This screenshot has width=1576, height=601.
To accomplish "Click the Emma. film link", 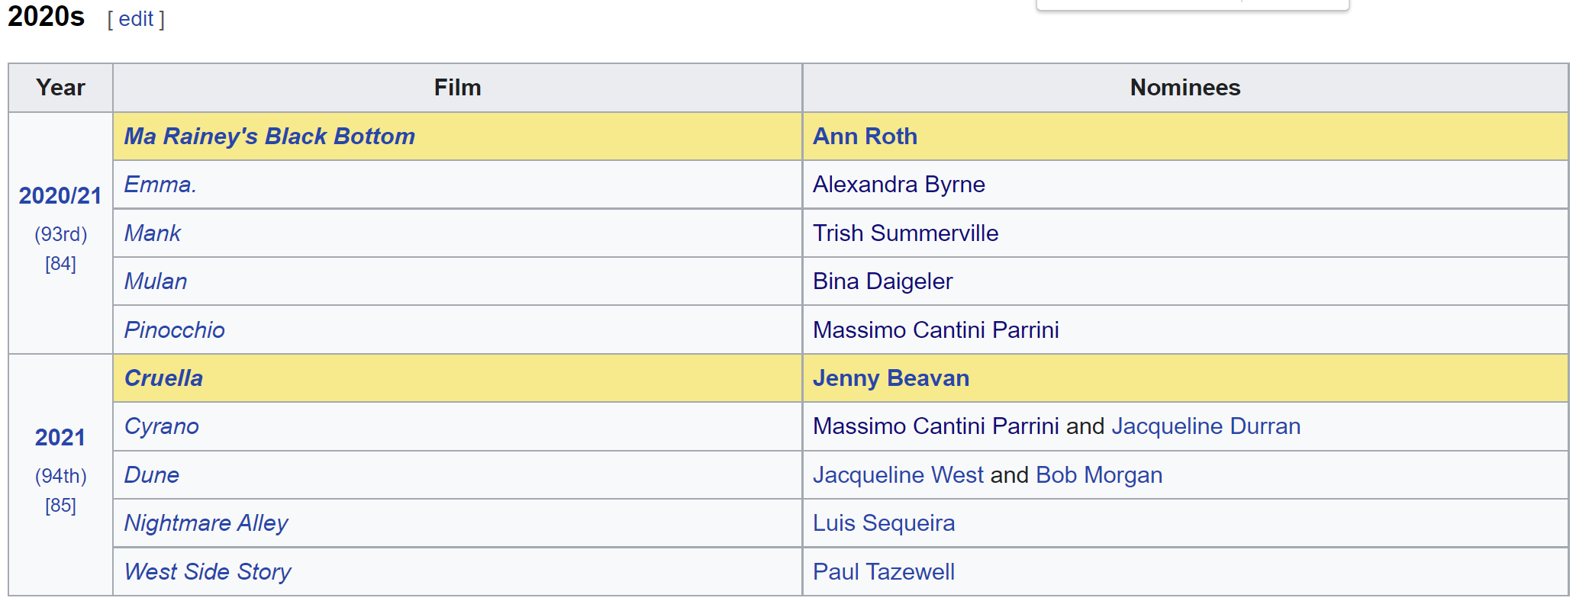I will pyautogui.click(x=160, y=185).
